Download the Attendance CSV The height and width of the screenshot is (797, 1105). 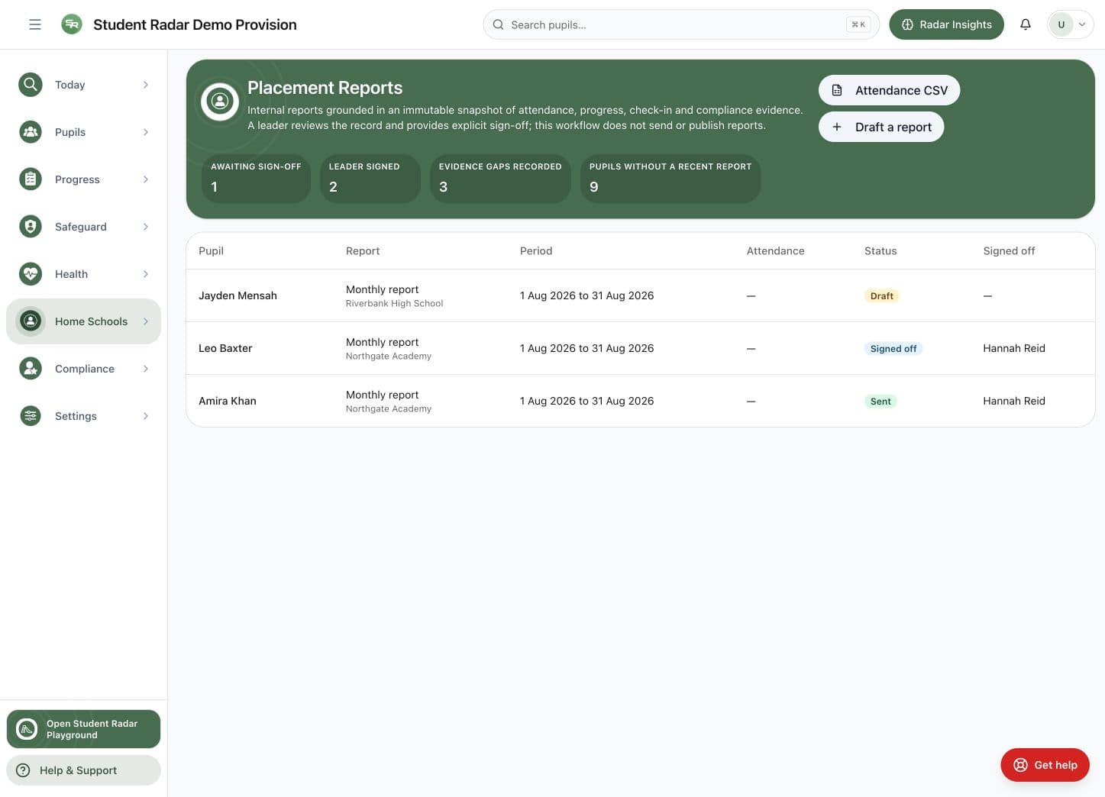click(x=889, y=90)
